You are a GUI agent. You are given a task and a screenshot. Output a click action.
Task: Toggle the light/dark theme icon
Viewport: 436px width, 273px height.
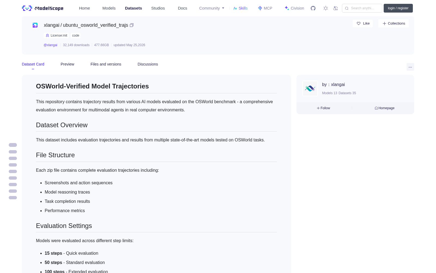coord(326,8)
